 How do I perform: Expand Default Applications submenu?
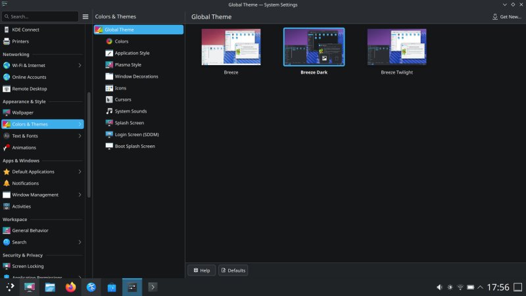click(80, 172)
